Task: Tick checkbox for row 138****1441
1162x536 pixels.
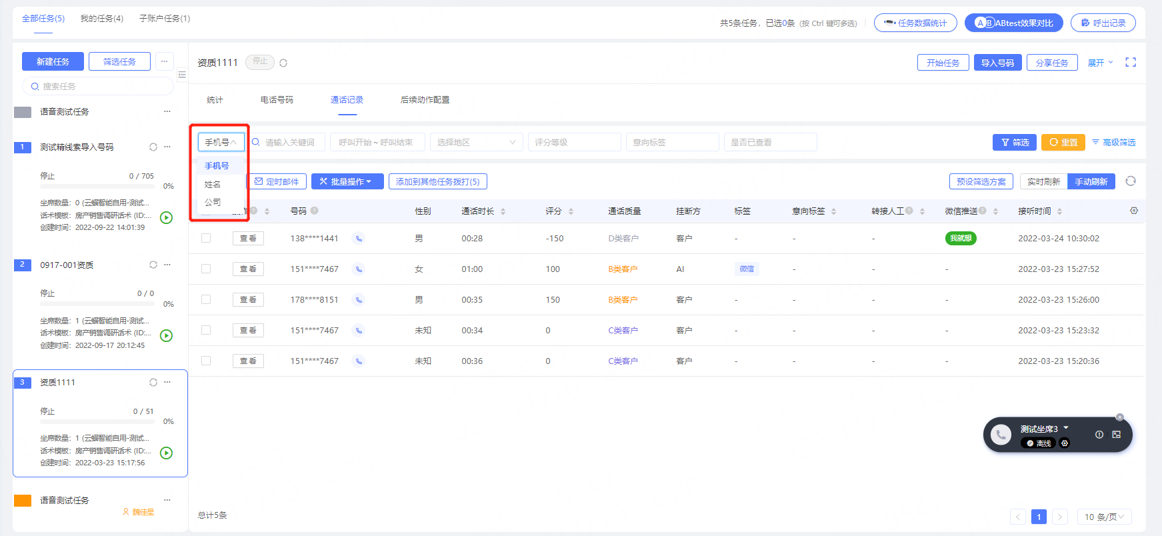Action: [x=206, y=238]
